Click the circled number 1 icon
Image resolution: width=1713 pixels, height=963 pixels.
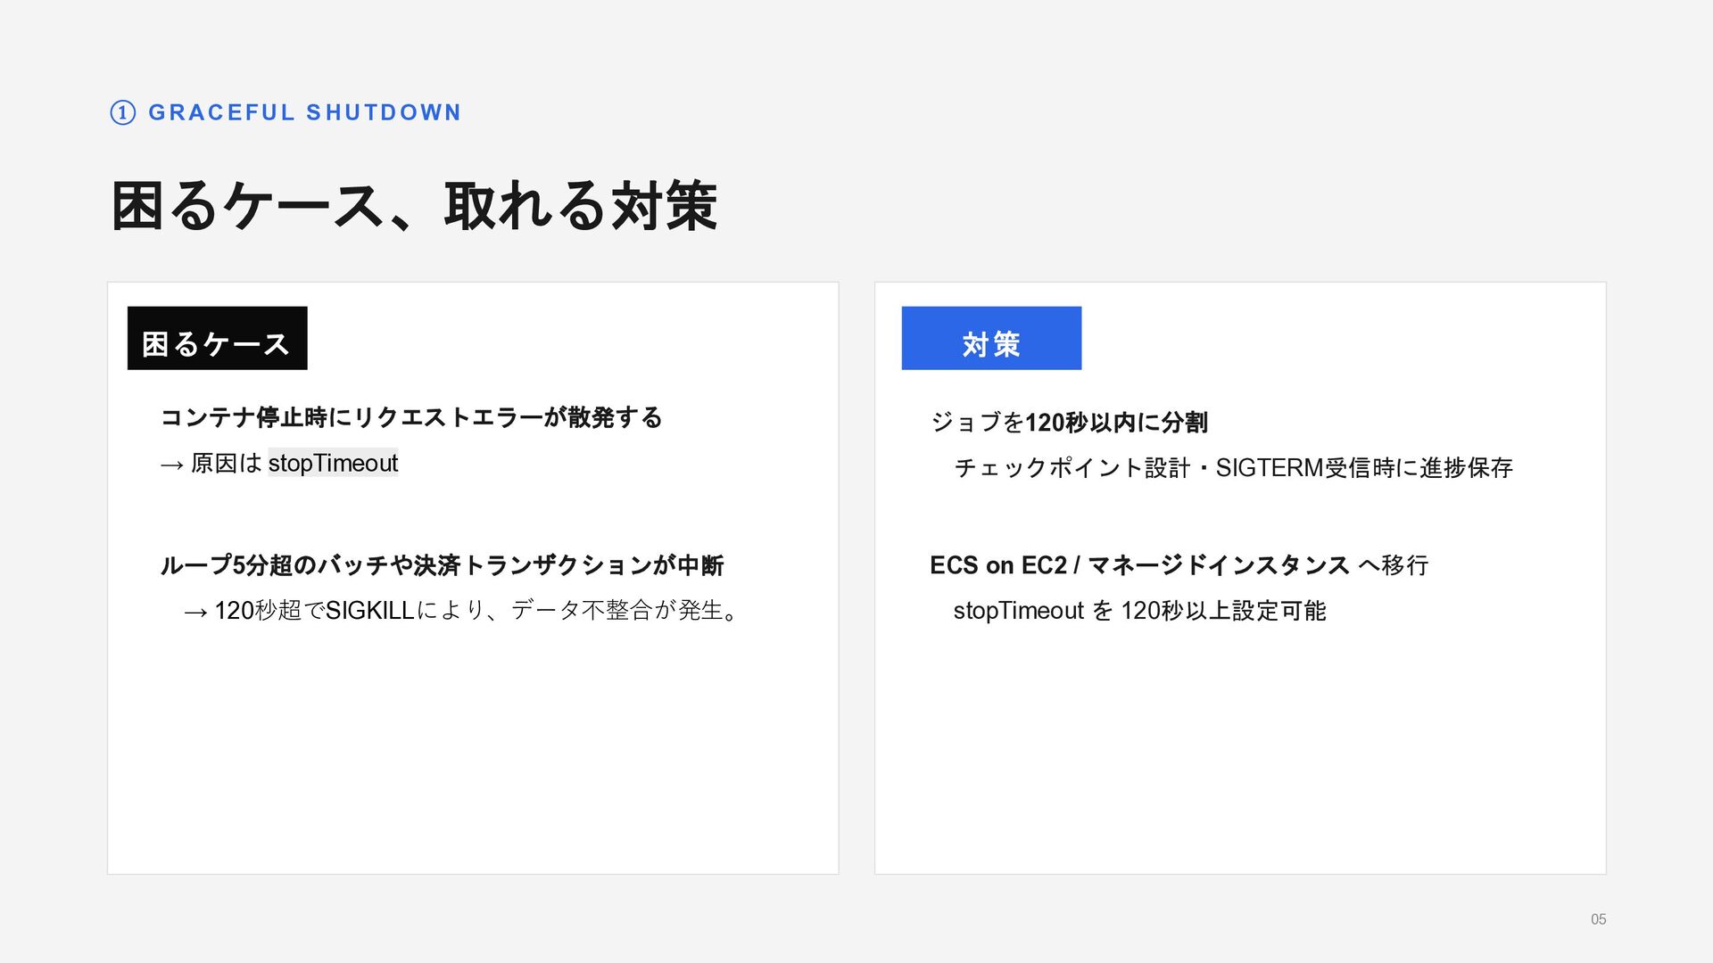tap(122, 112)
